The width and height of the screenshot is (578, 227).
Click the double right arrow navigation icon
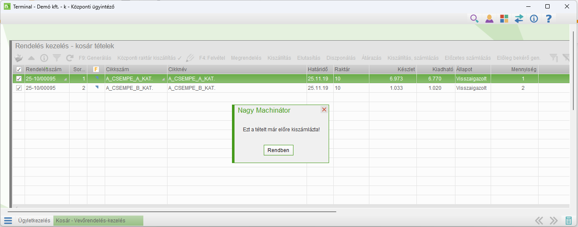pos(553,221)
